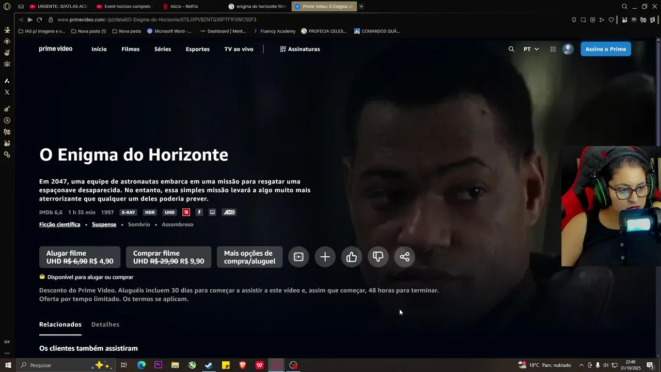Open the apps grid icon in Prime Video header
Screen dimensions: 661x372
click(x=553, y=49)
